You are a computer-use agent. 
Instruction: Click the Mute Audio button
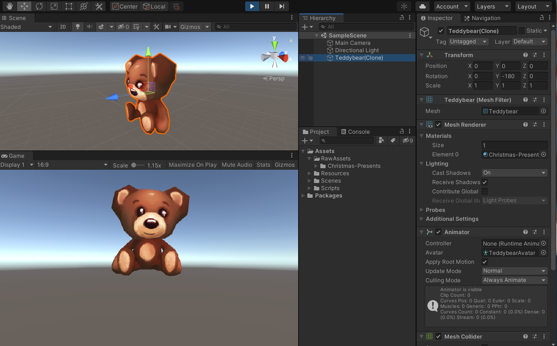point(237,164)
